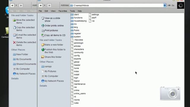Open xampp under Other Places
Viewport: 190px width, 107px height.
point(46,67)
